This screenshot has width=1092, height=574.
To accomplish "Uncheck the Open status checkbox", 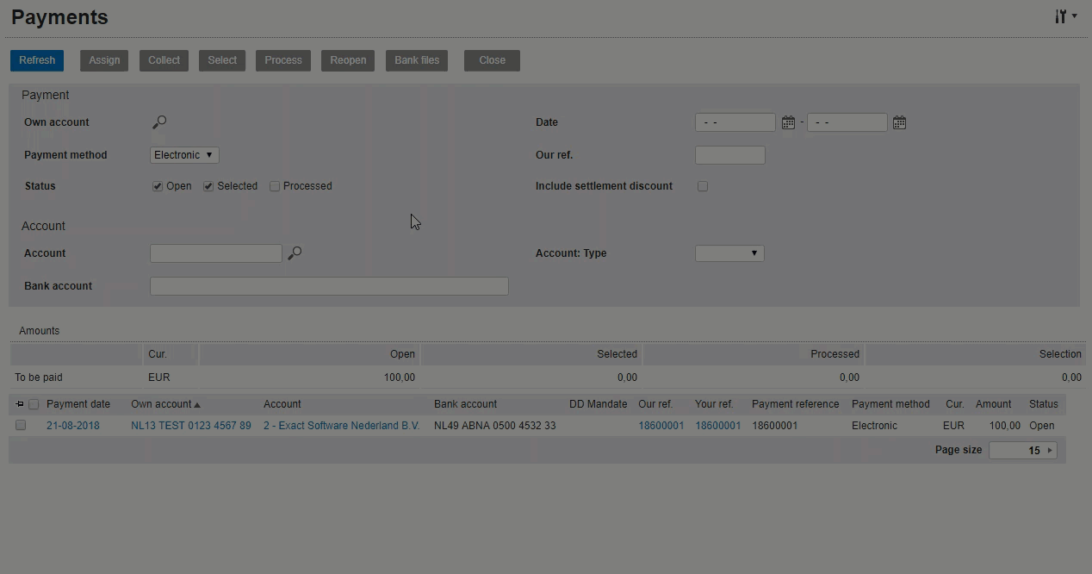I will coord(158,186).
